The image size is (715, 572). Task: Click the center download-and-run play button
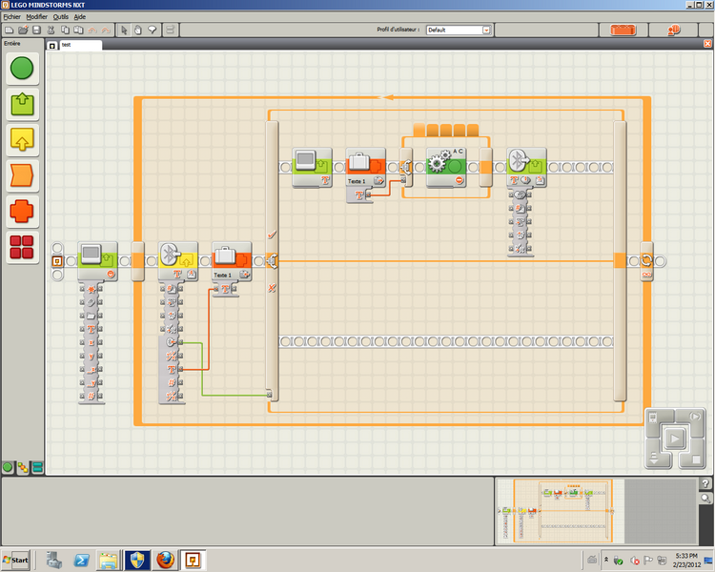[x=675, y=439]
